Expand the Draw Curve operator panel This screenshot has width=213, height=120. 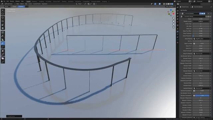tap(14, 116)
